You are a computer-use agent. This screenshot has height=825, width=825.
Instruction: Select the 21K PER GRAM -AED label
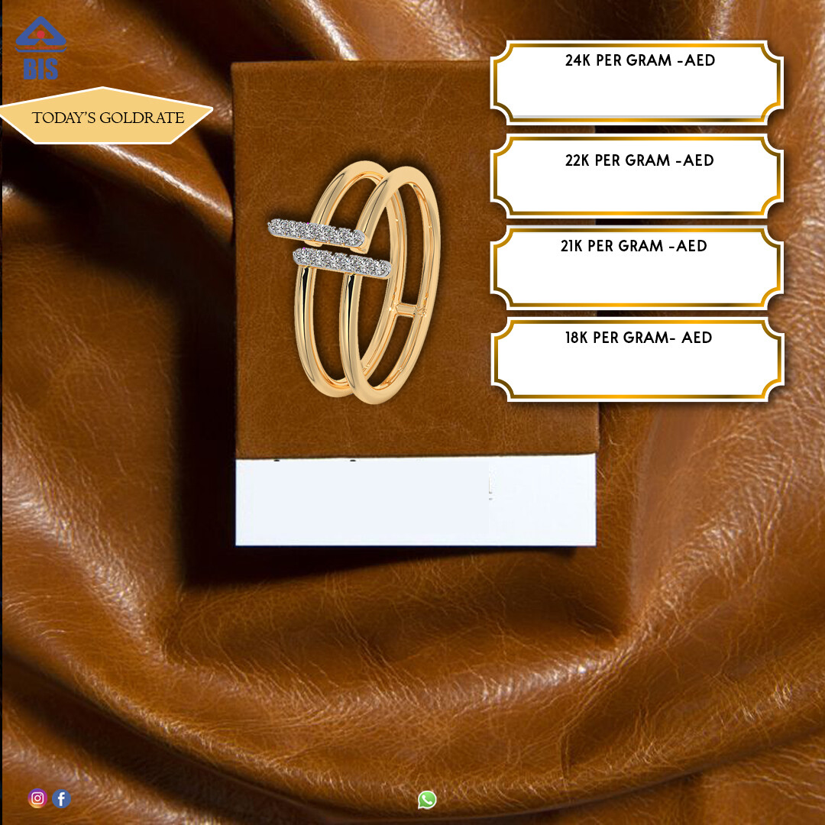coord(633,246)
